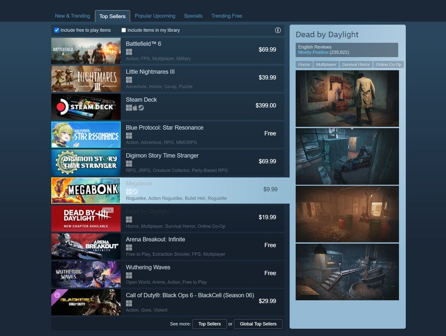The height and width of the screenshot is (336, 446).
Task: Toggle Include free to play items checkbox
Action: coord(57,30)
